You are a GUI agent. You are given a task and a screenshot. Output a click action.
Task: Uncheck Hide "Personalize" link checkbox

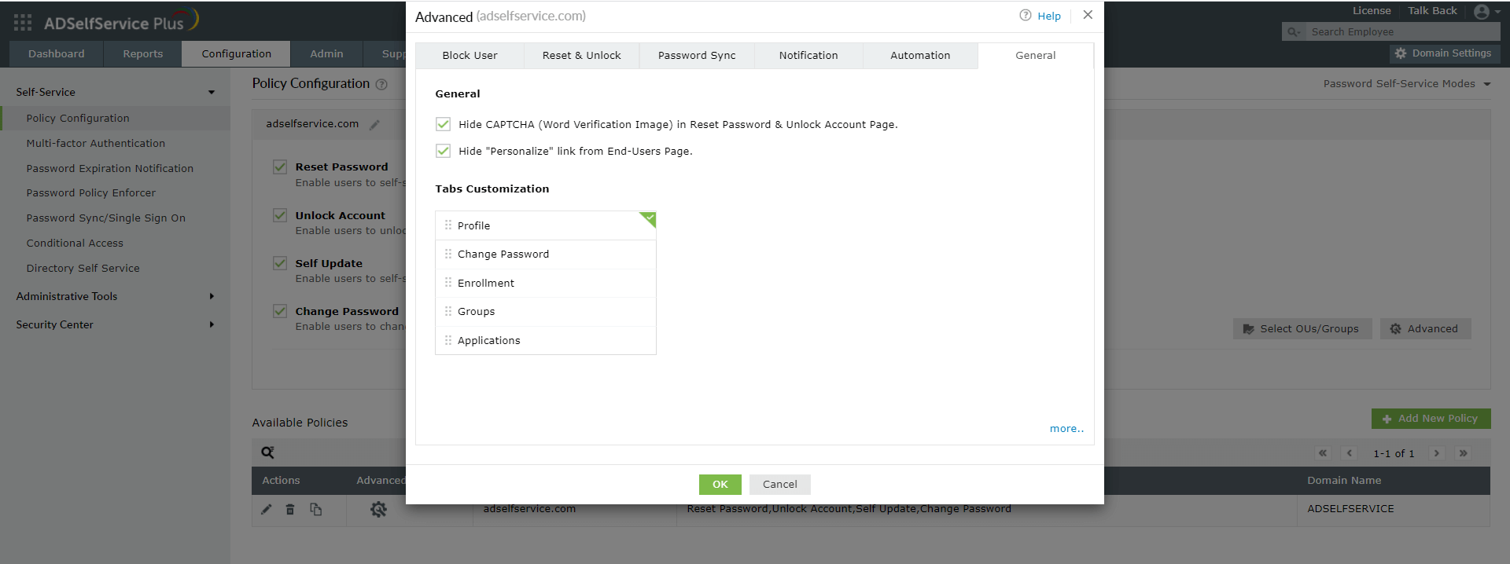tap(444, 151)
